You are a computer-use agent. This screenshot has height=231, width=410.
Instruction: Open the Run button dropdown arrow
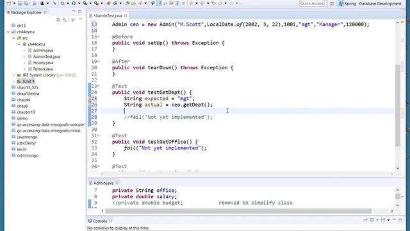point(79,3)
